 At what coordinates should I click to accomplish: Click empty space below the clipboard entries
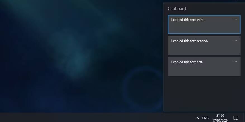[204, 93]
